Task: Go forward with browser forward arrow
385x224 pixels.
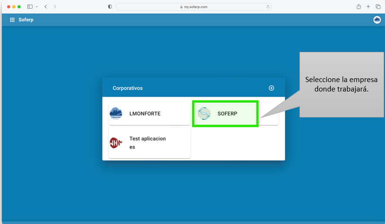Action: (55, 7)
